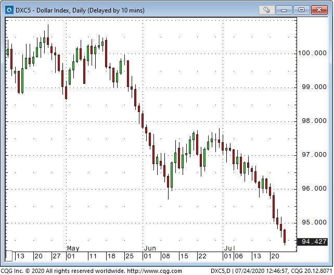Click the DXC5 - Dollar Index title text

pos(80,10)
